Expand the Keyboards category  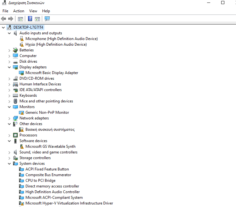pyautogui.click(x=9, y=96)
